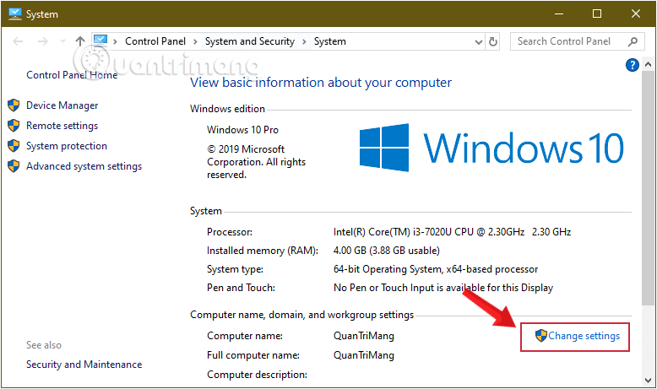Select Control Panel in the breadcrumb
The image size is (657, 389).
tap(155, 41)
